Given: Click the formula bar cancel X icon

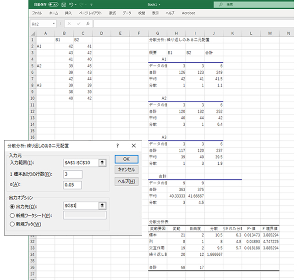Looking at the screenshot, I should (x=69, y=24).
